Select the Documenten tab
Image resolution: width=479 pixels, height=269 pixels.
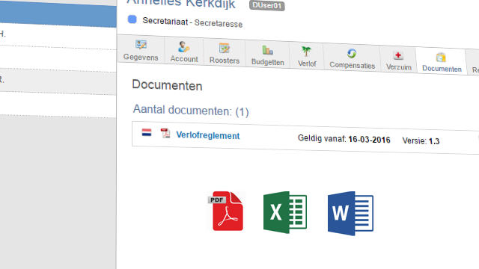(x=442, y=62)
